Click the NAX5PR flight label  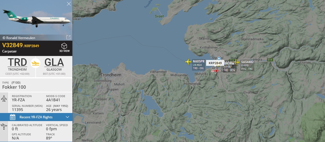point(199,61)
